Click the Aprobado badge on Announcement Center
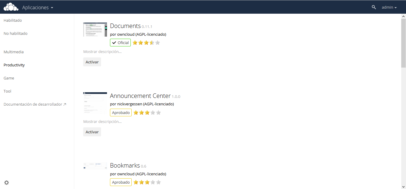Screen dimensions: 406x189 point(121,113)
